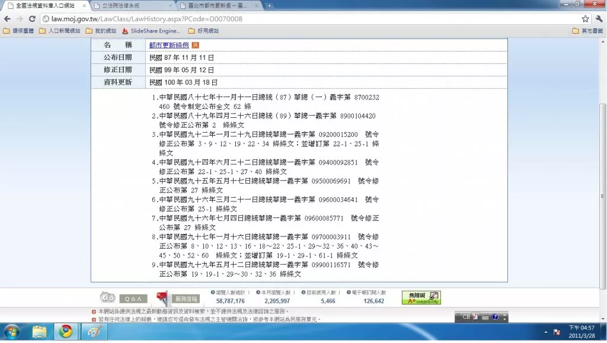607x343 pixels.
Task: Click the subscriber count 126,642
Action: coord(373,301)
